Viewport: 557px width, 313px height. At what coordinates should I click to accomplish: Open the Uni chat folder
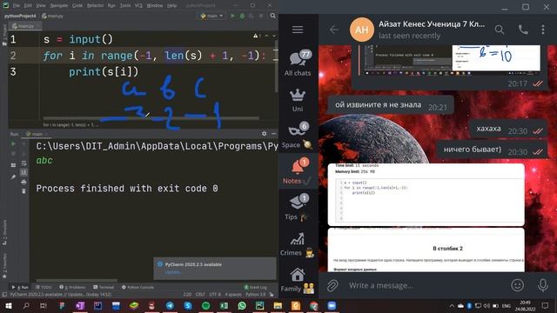click(298, 100)
